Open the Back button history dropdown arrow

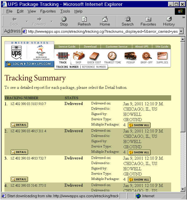(x=27, y=21)
